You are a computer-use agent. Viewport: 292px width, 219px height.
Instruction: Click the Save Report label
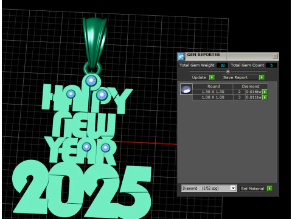pyautogui.click(x=235, y=77)
